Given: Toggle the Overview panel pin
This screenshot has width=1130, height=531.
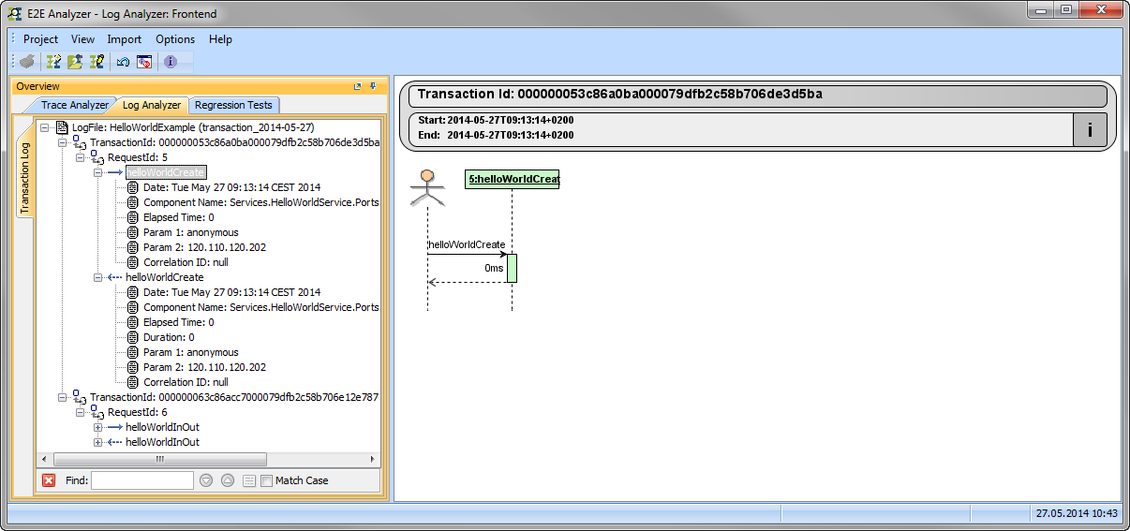Looking at the screenshot, I should (373, 86).
